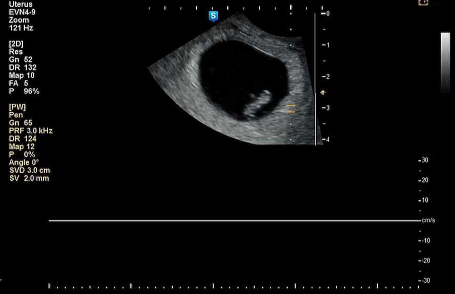The height and width of the screenshot is (294, 455).
Task: Click the 2D power 'P 96%' value
Action: coord(24,91)
